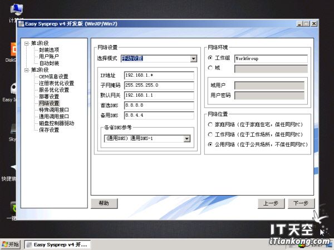Image resolution: width=334 pixels, height=250 pixels.
Task: Open 磁盘控制器驱动 in the tree
Action: [x=56, y=123]
